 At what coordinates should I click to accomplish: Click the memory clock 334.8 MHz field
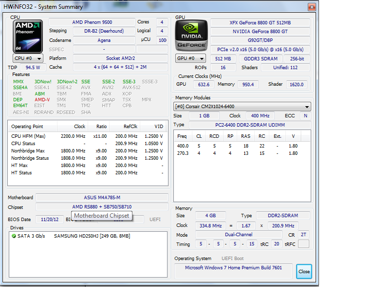click(x=210, y=225)
